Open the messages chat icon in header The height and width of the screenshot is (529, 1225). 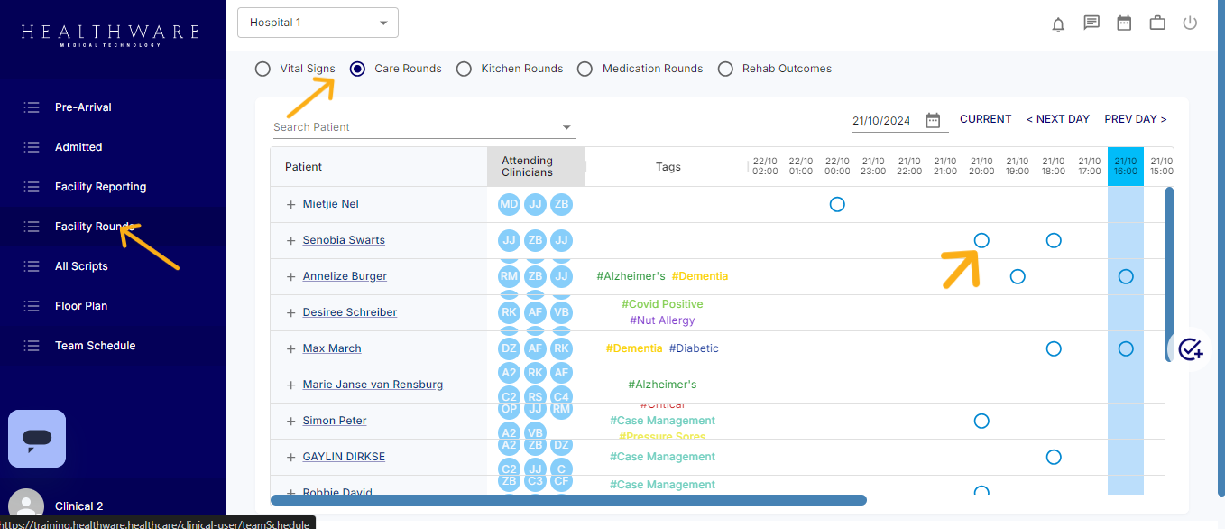[x=1091, y=23]
